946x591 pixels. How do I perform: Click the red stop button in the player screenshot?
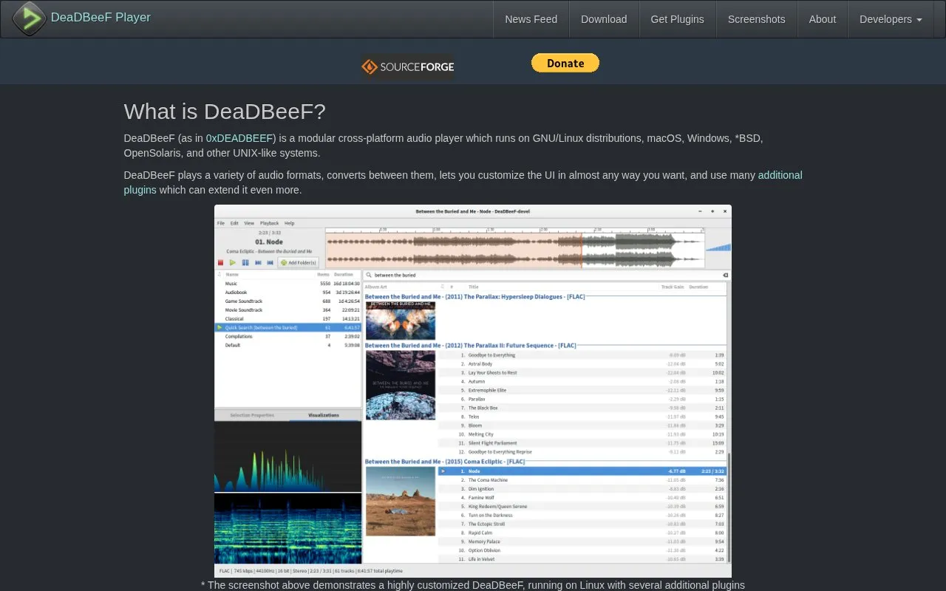pyautogui.click(x=220, y=262)
